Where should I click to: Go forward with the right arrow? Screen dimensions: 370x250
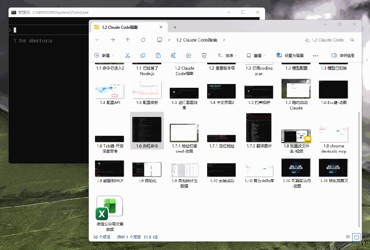click(x=112, y=40)
